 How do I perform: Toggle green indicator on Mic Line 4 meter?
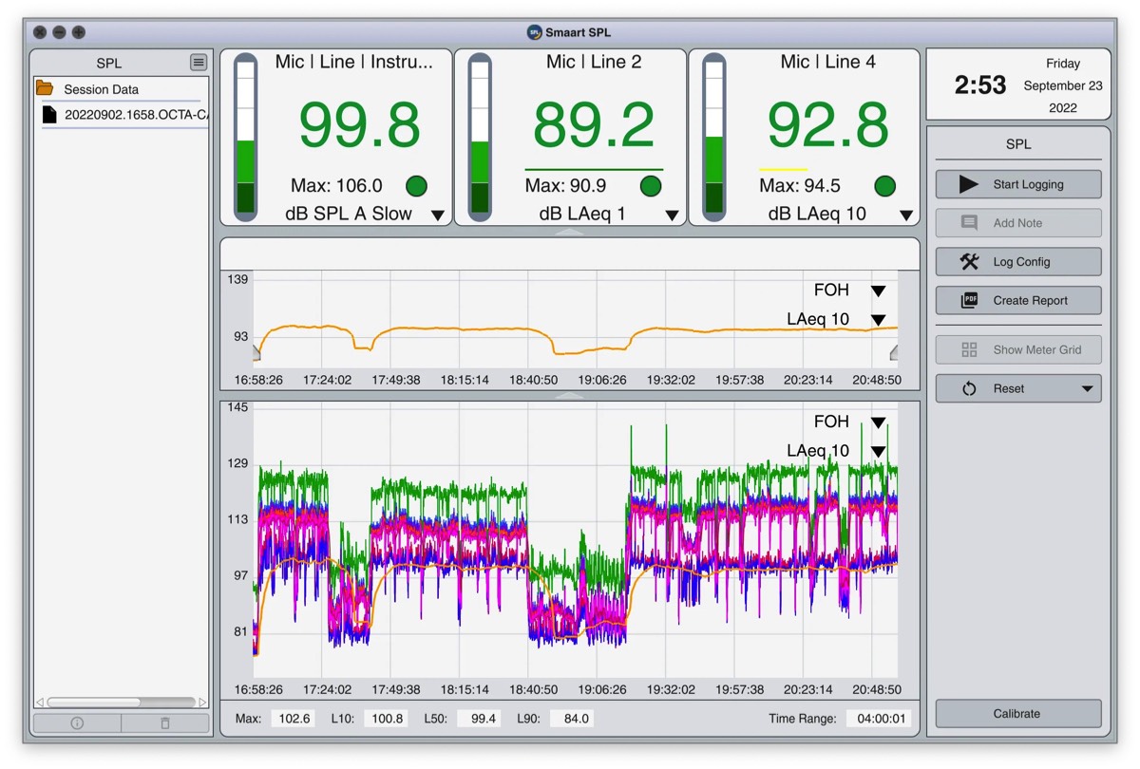coord(884,185)
